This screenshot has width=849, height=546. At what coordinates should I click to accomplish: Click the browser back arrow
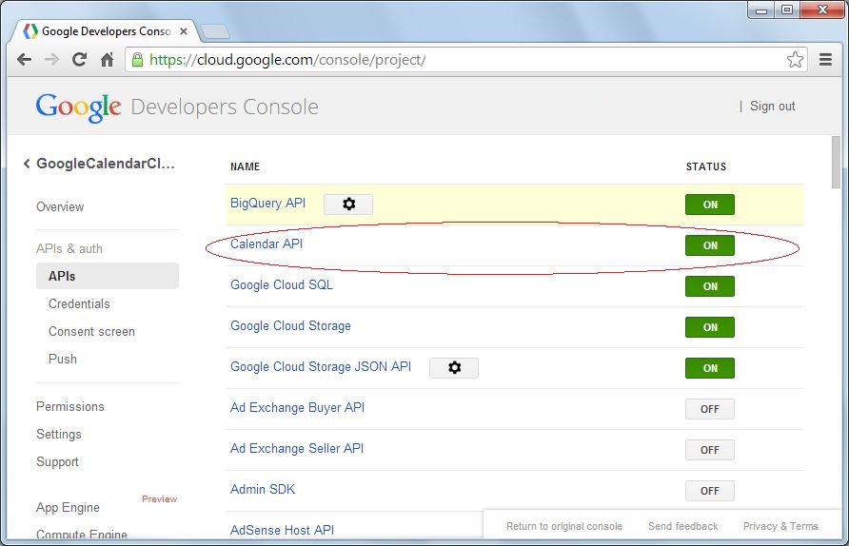coord(25,60)
